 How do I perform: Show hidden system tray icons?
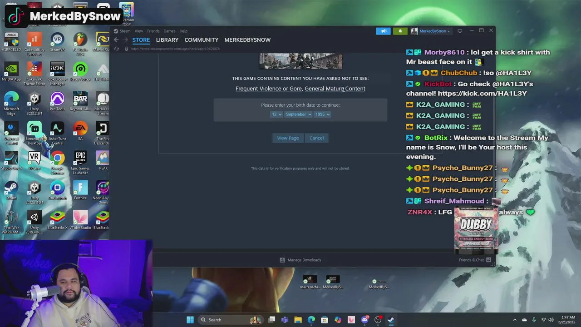coord(514,320)
